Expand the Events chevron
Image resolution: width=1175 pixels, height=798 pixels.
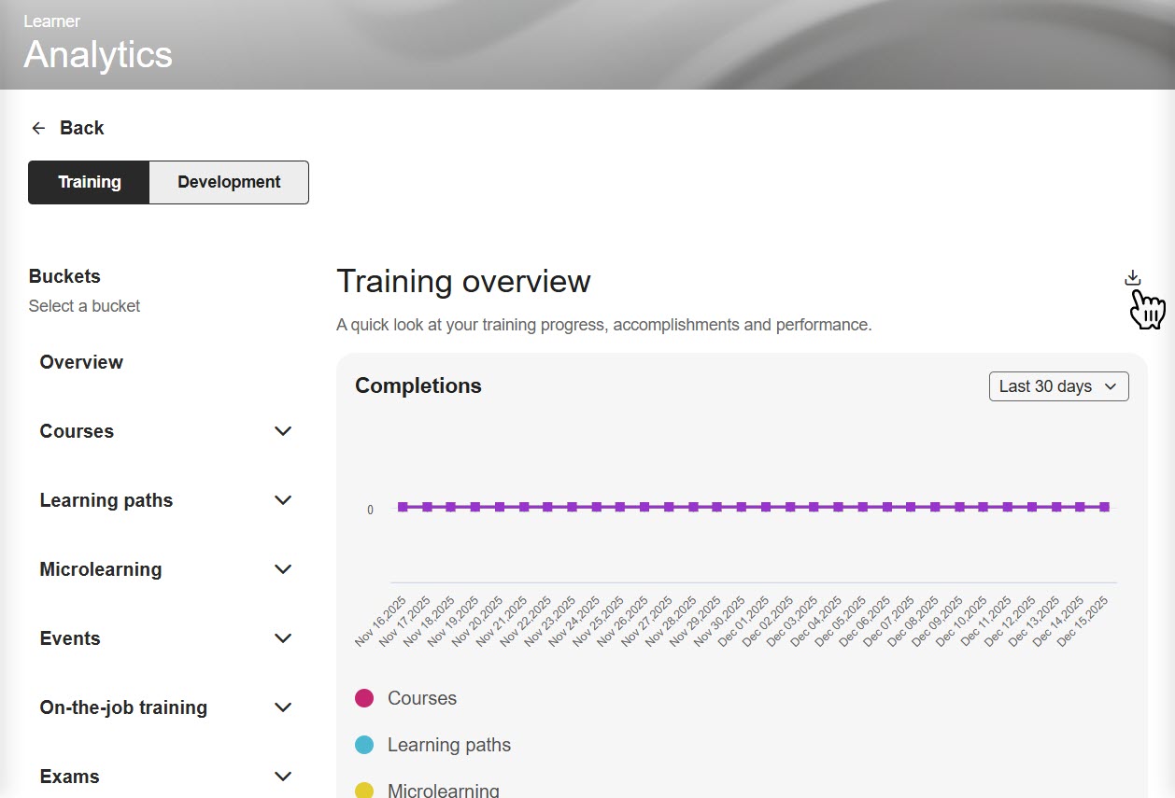[283, 638]
